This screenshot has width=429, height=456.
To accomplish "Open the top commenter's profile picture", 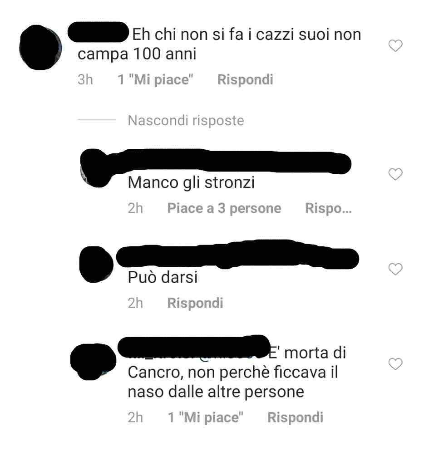I will point(40,47).
